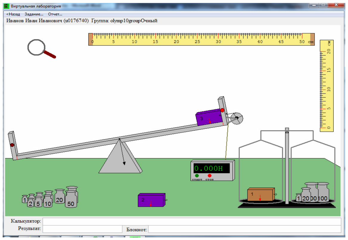Select the 10 g weight on the table

(48, 201)
